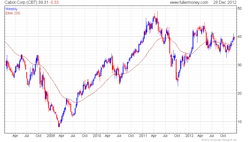The image size is (250, 142).
Task: Click the Oct label just before 2009
Action: pyautogui.click(x=39, y=136)
